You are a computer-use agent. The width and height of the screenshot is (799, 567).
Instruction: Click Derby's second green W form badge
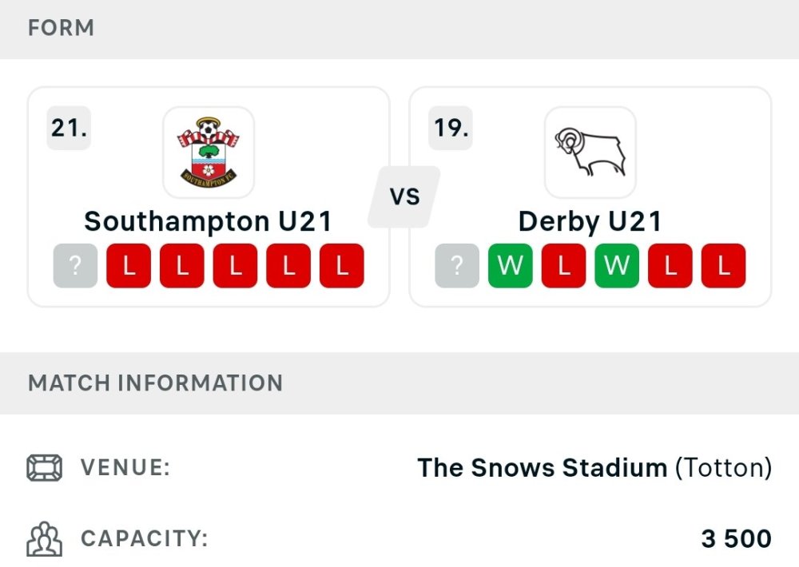pos(617,266)
